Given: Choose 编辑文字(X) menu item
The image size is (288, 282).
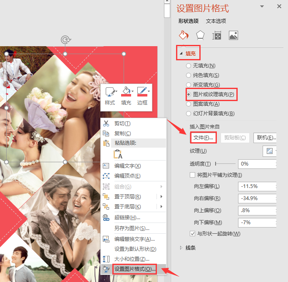Looking at the screenshot, I should [128, 166].
